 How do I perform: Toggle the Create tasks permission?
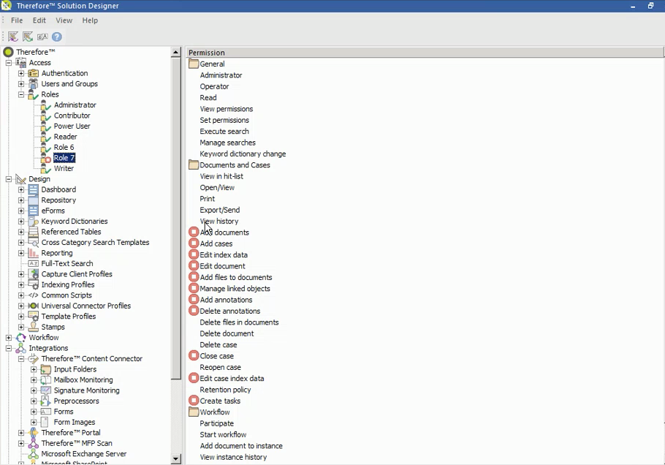[x=194, y=401]
